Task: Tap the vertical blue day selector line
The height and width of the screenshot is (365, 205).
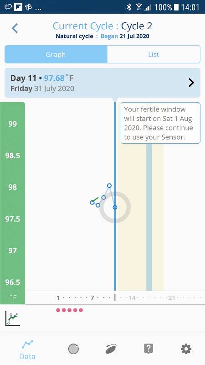Action: 115,197
